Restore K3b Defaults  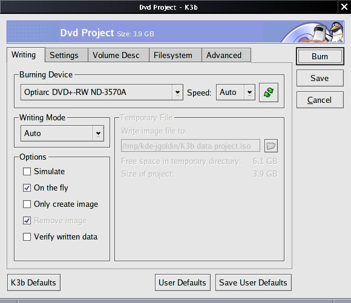pyautogui.click(x=33, y=282)
